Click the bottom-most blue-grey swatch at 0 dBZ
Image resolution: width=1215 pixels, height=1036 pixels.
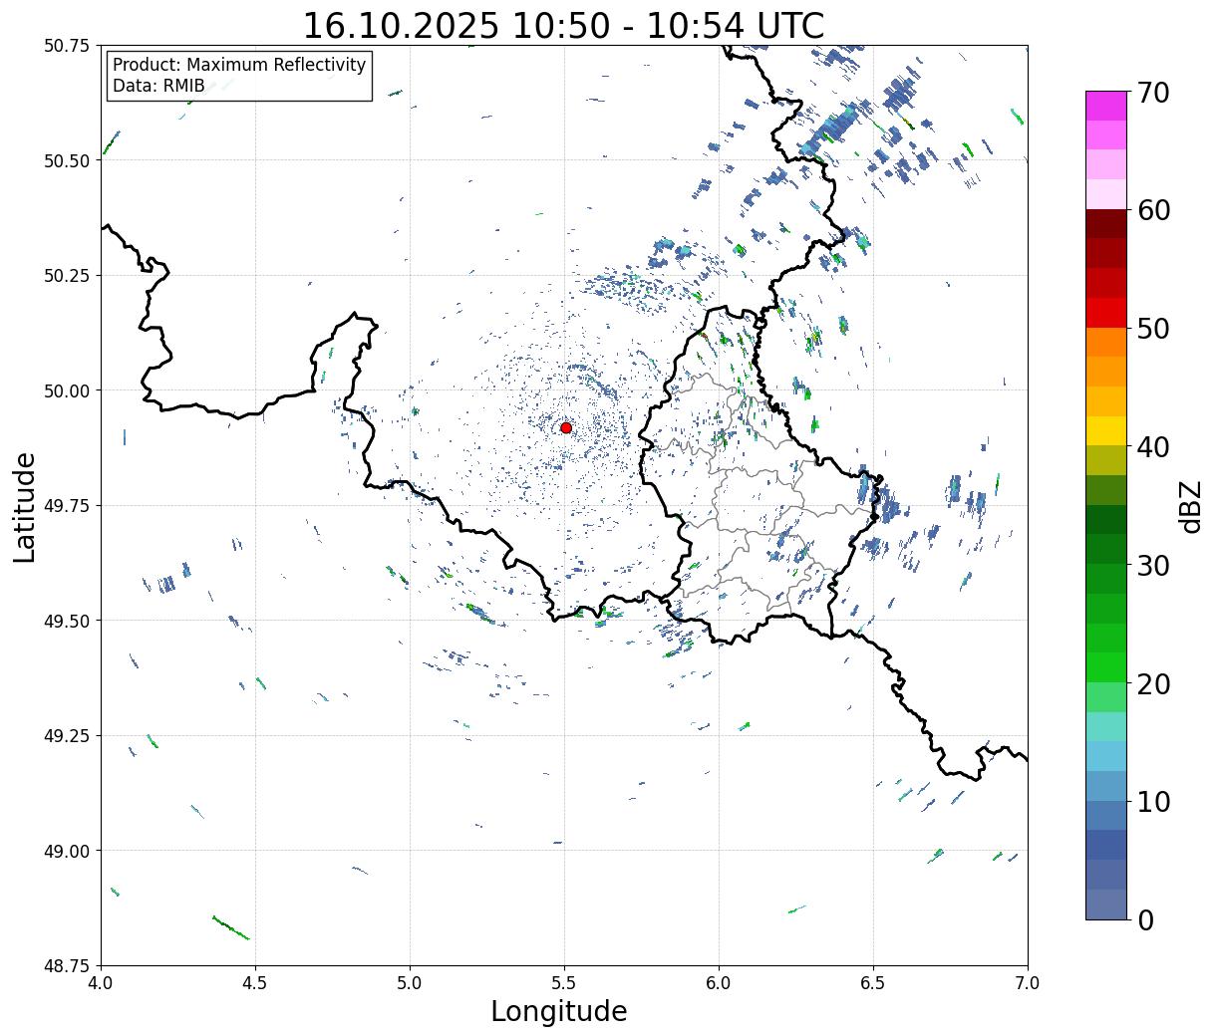click(x=1106, y=904)
